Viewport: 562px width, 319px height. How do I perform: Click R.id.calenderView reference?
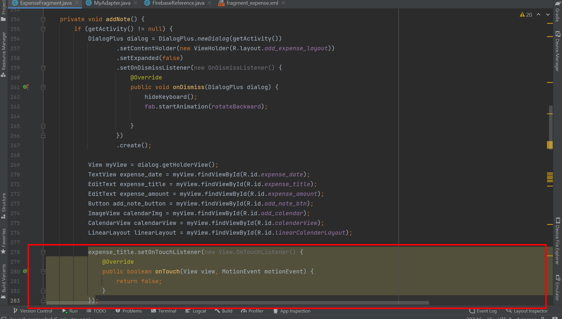pyautogui.click(x=287, y=223)
